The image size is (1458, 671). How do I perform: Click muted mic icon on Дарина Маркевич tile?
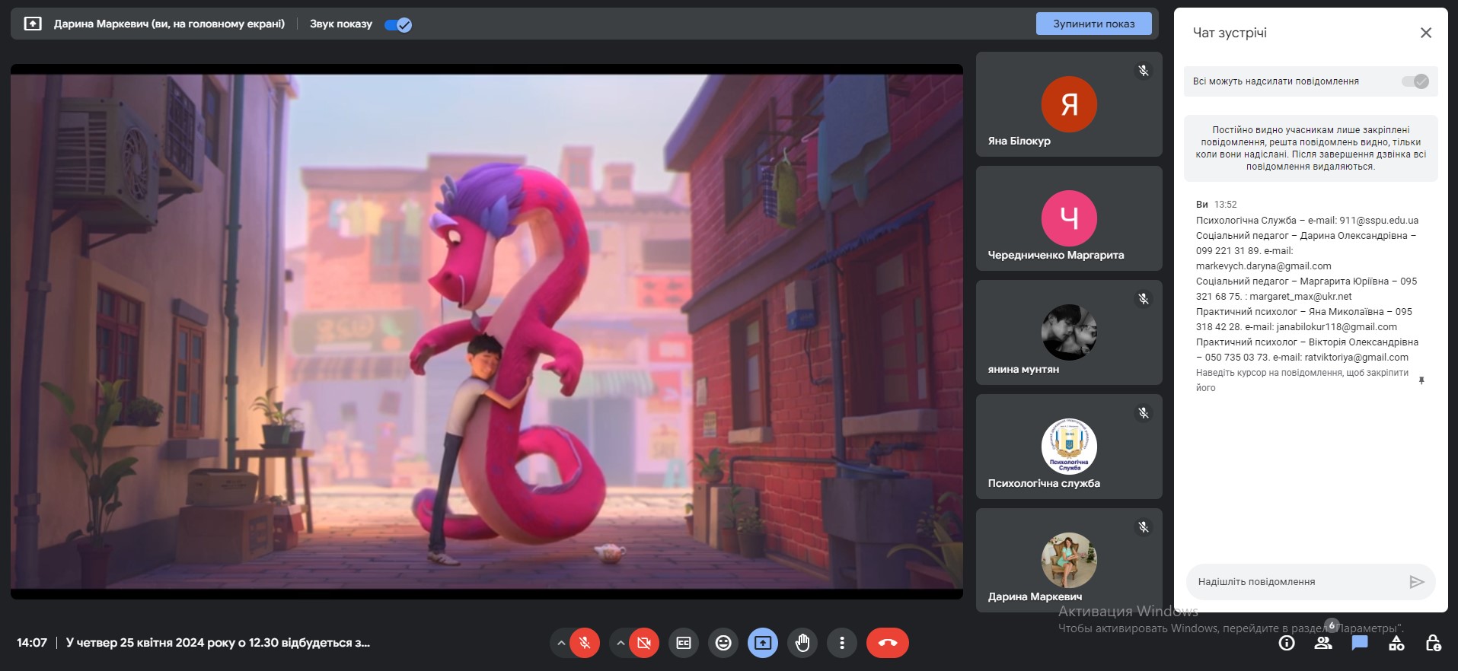(1144, 527)
